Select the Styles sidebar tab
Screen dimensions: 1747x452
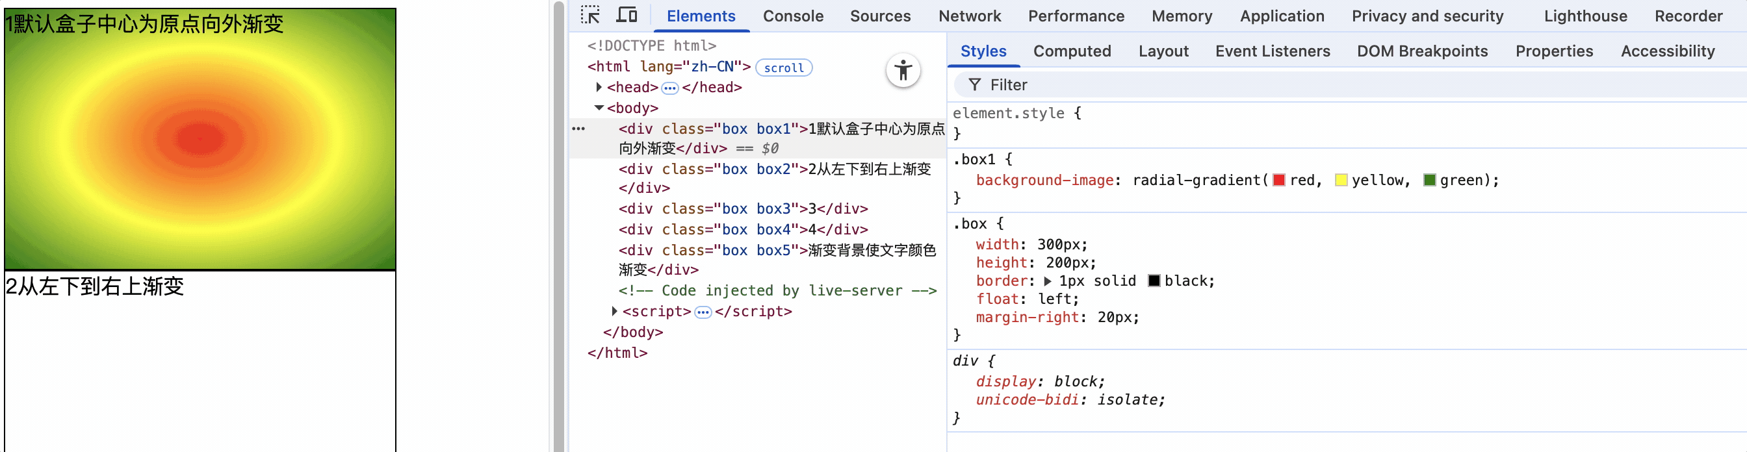click(x=983, y=51)
